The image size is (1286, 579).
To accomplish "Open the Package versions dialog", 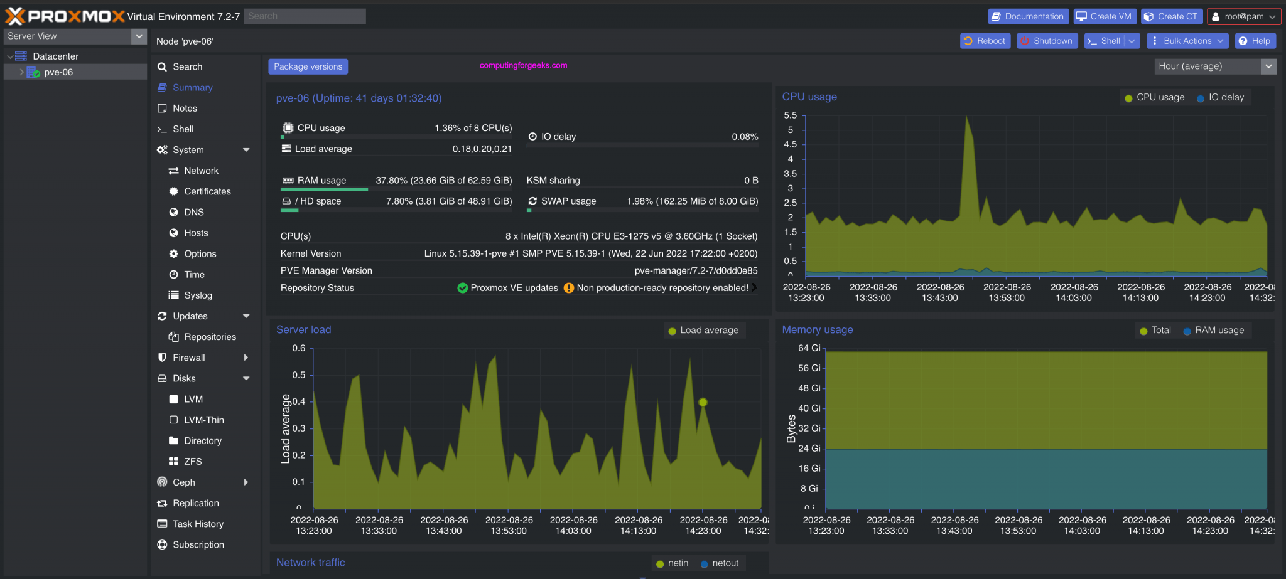I will pyautogui.click(x=308, y=66).
